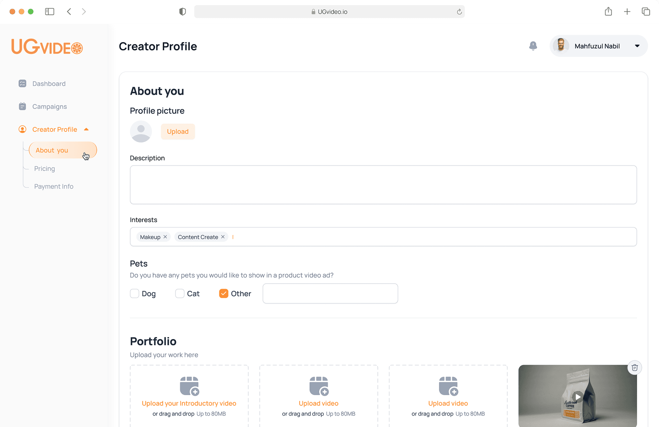Play the coffee bag portfolio video
The image size is (659, 427).
tap(578, 397)
